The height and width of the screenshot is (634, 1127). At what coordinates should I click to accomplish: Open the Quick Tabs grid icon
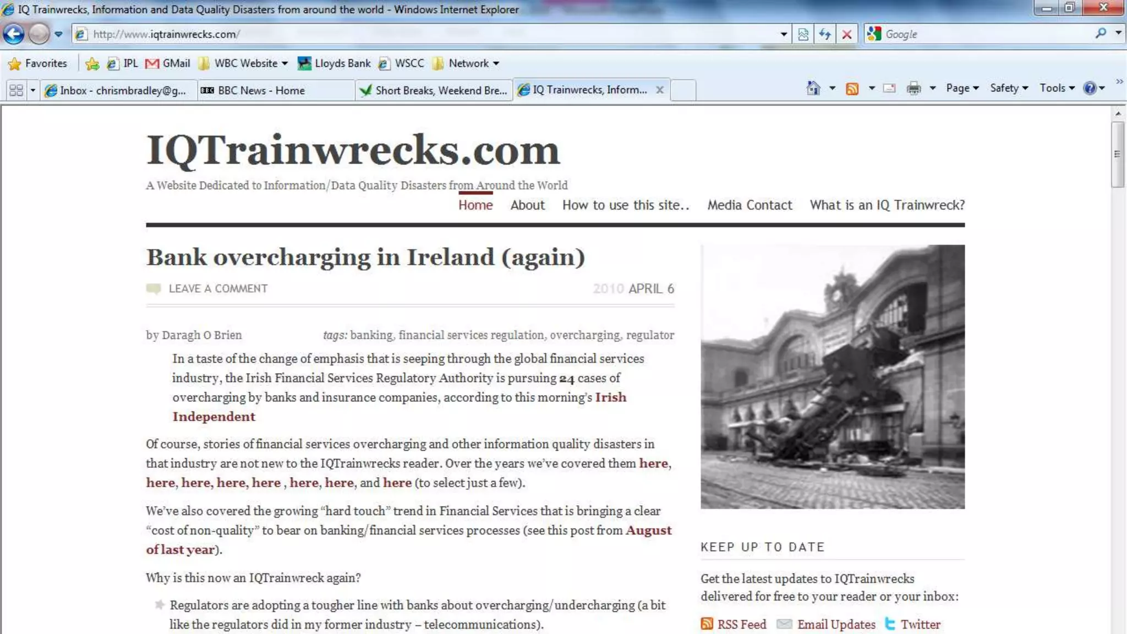pos(17,90)
